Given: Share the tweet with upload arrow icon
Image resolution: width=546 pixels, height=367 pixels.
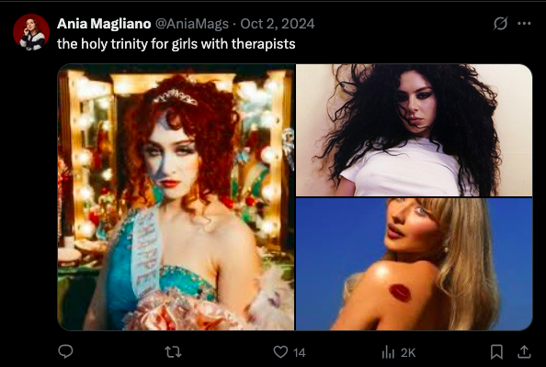Looking at the screenshot, I should (524, 351).
